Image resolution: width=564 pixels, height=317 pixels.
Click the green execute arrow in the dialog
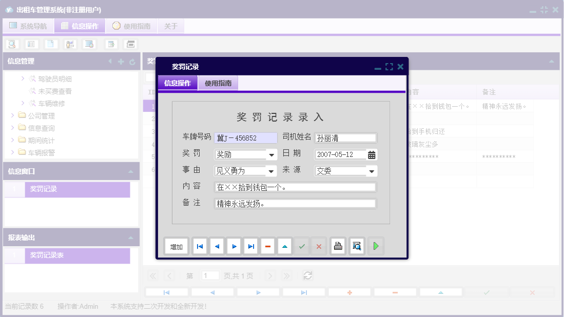click(375, 246)
